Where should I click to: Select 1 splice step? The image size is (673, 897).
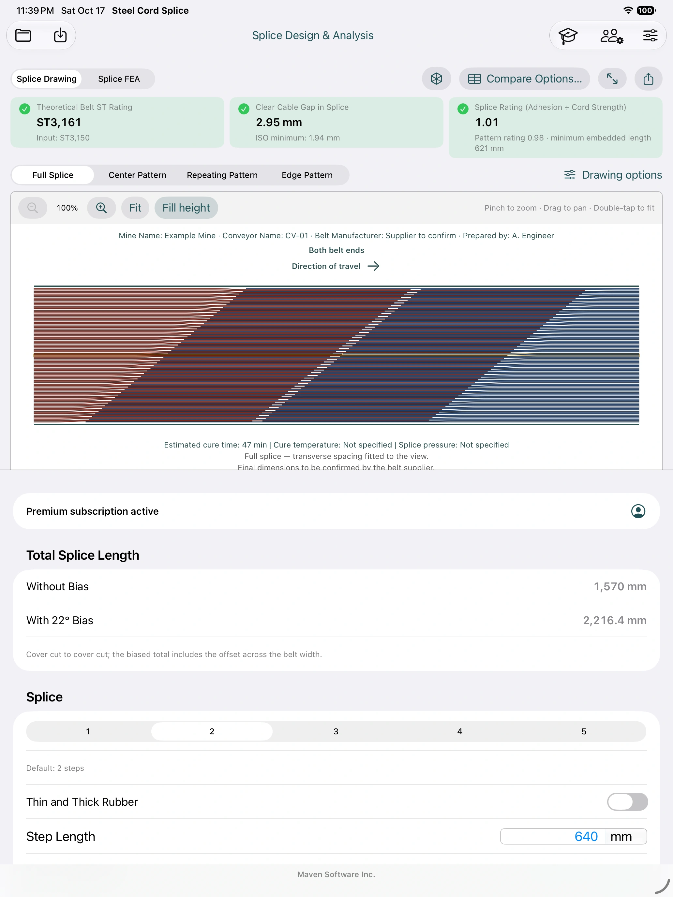88,731
